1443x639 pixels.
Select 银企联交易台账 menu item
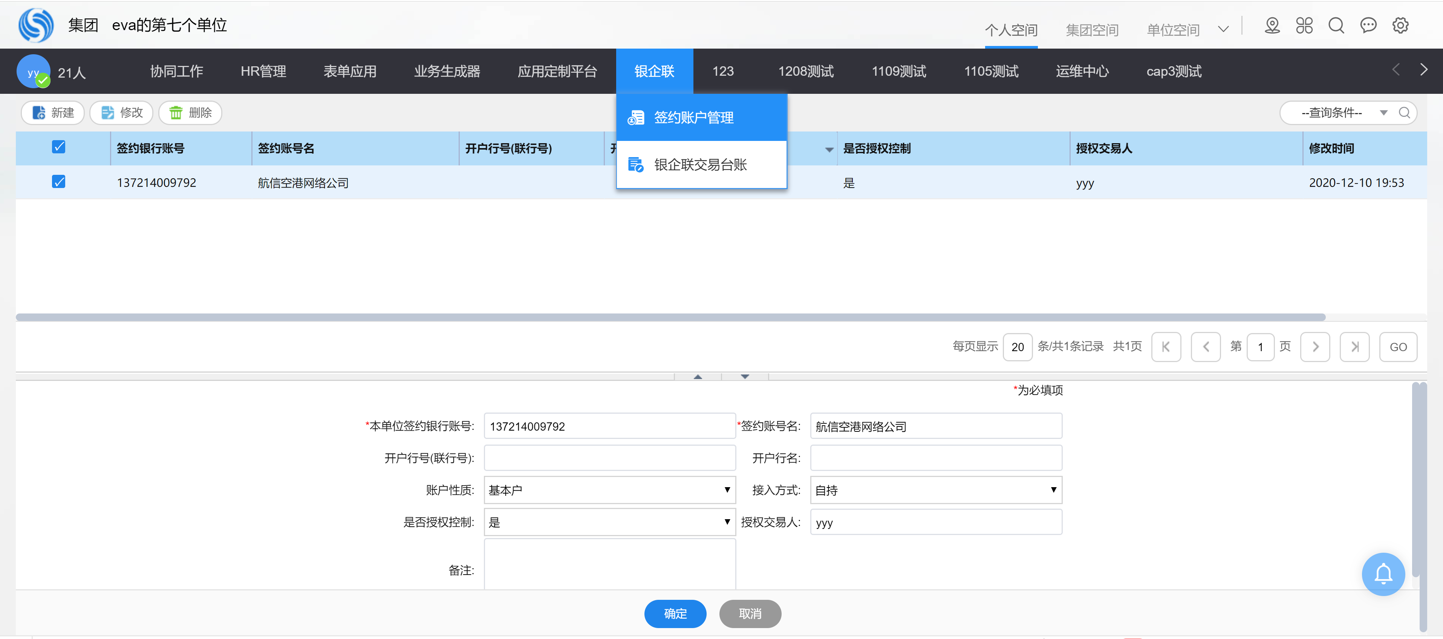700,165
